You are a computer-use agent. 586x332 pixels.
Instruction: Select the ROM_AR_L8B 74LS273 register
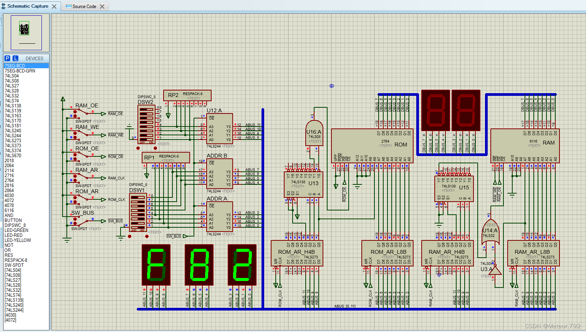coord(387,253)
